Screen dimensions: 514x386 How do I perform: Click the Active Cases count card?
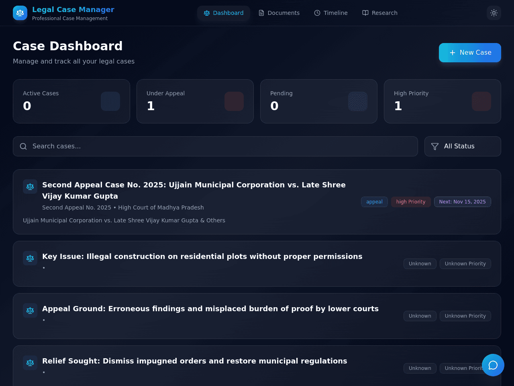tap(71, 101)
